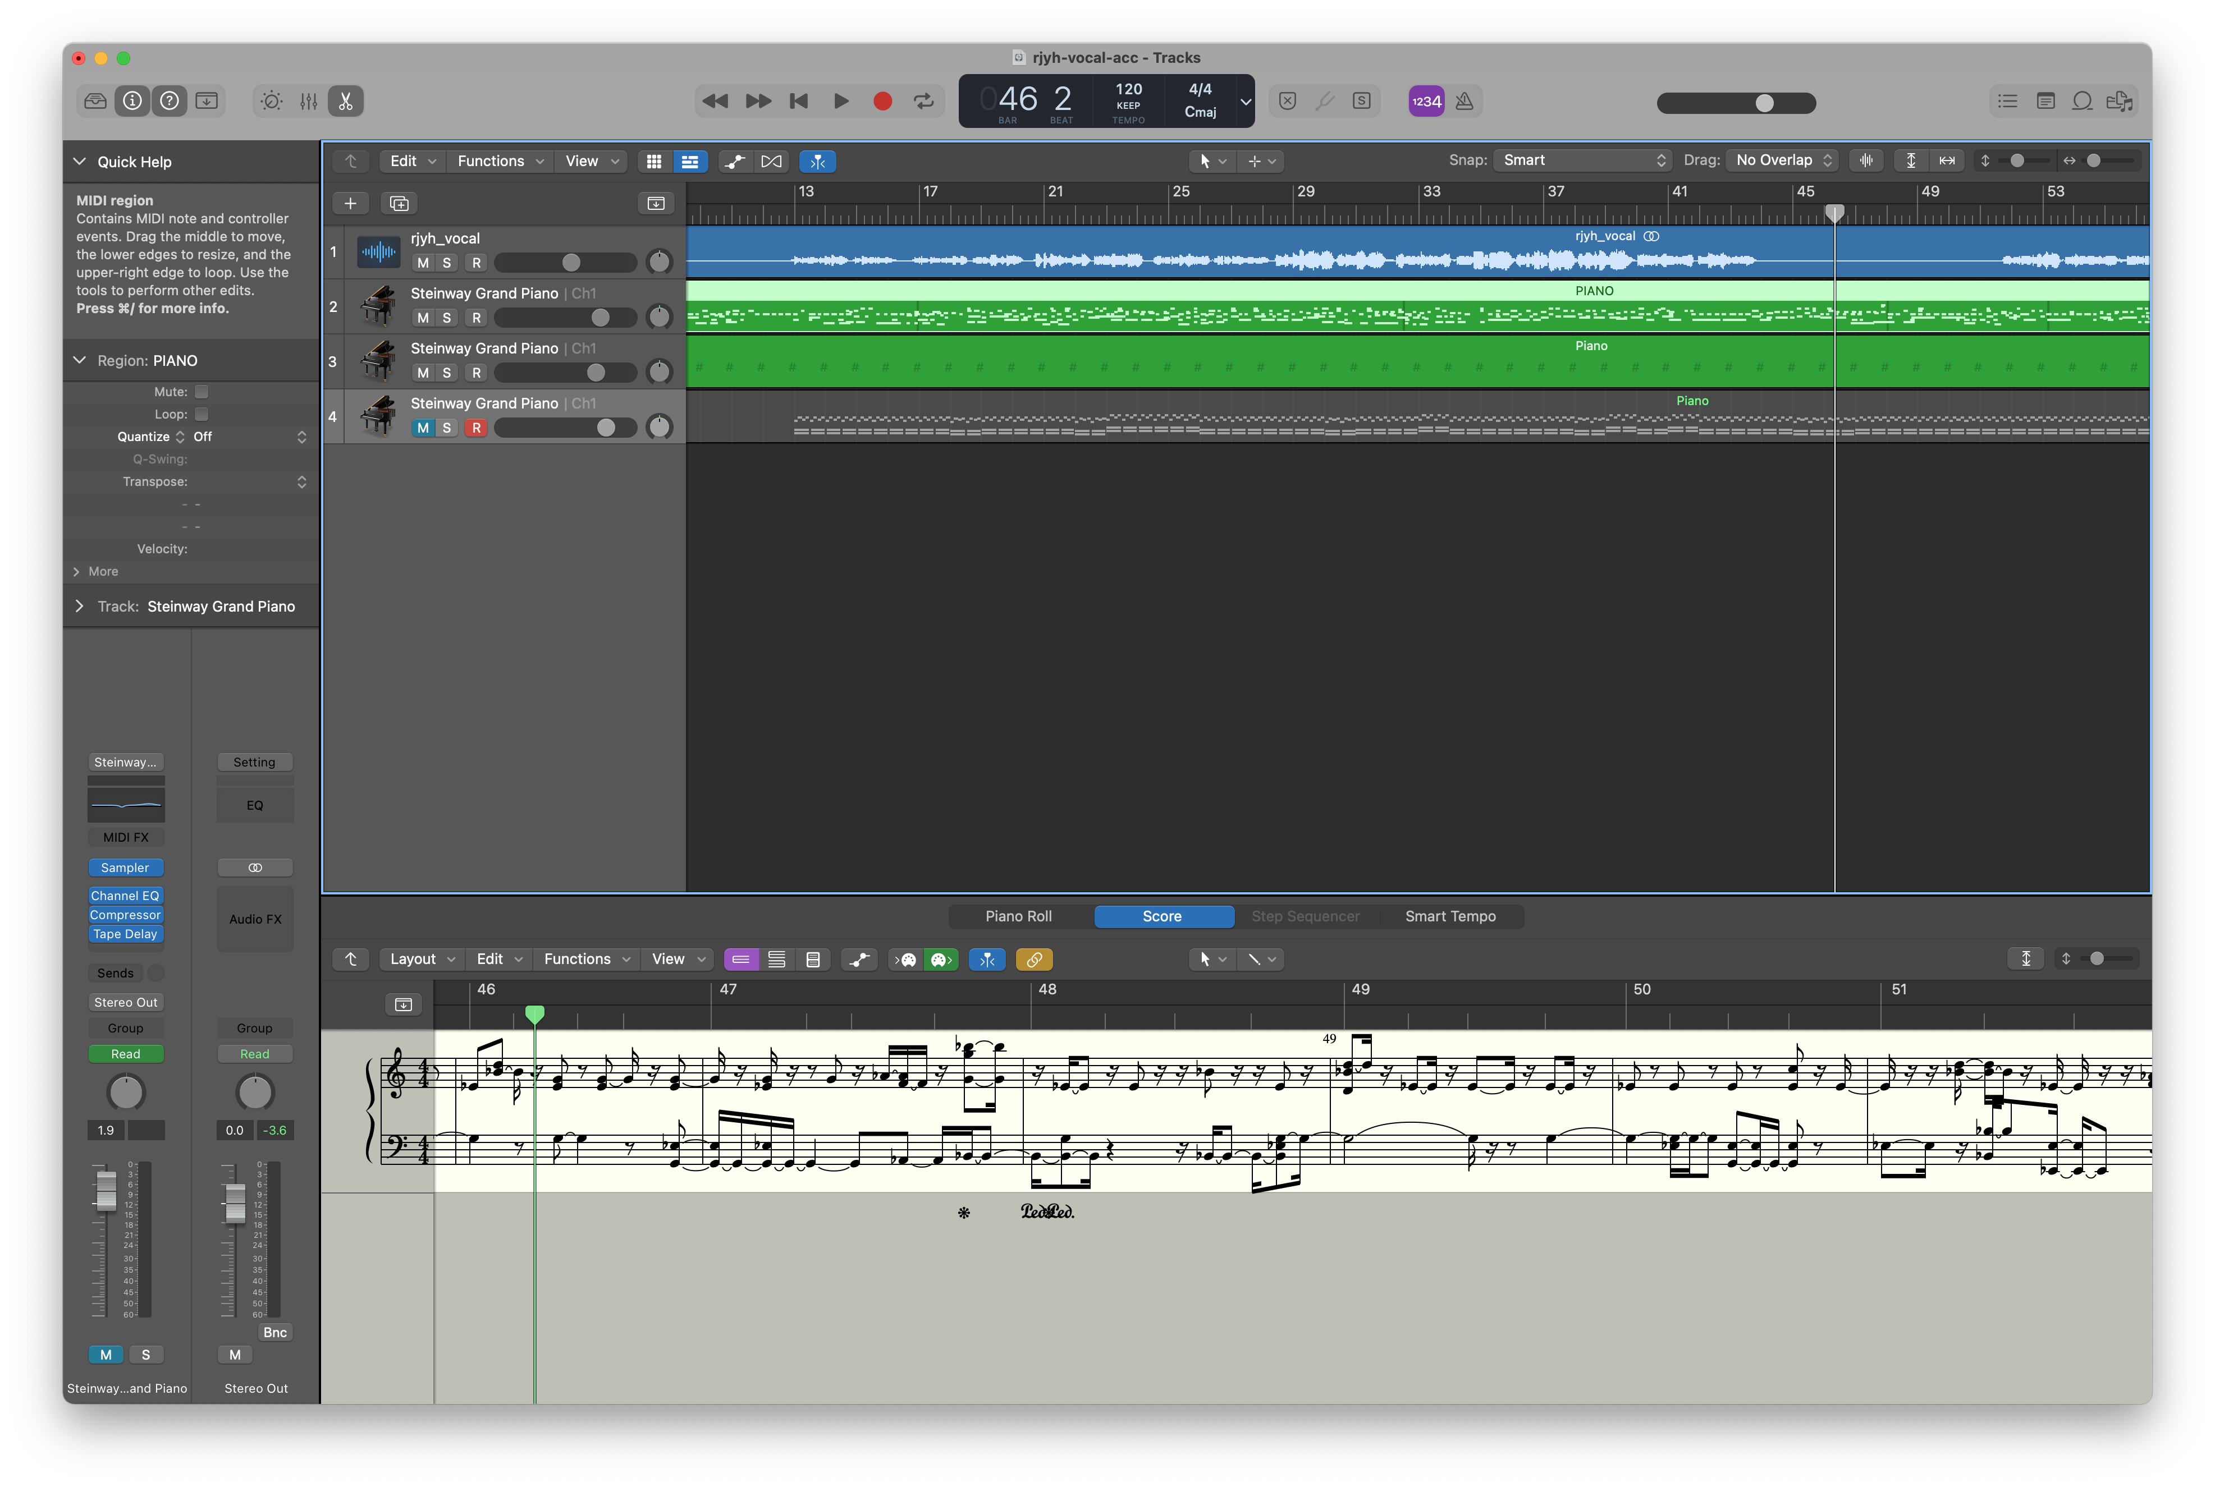Click the Compressor plugin slot
Screen dimensions: 2215x1487
125,914
